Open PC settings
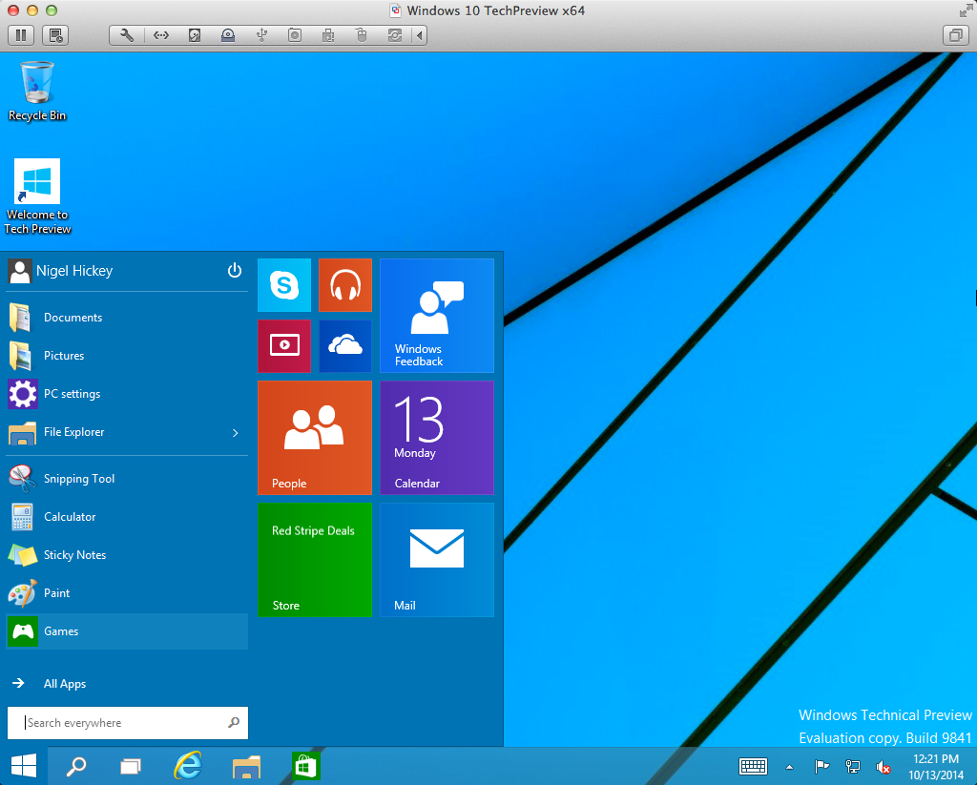Viewport: 977px width, 785px height. (x=127, y=394)
